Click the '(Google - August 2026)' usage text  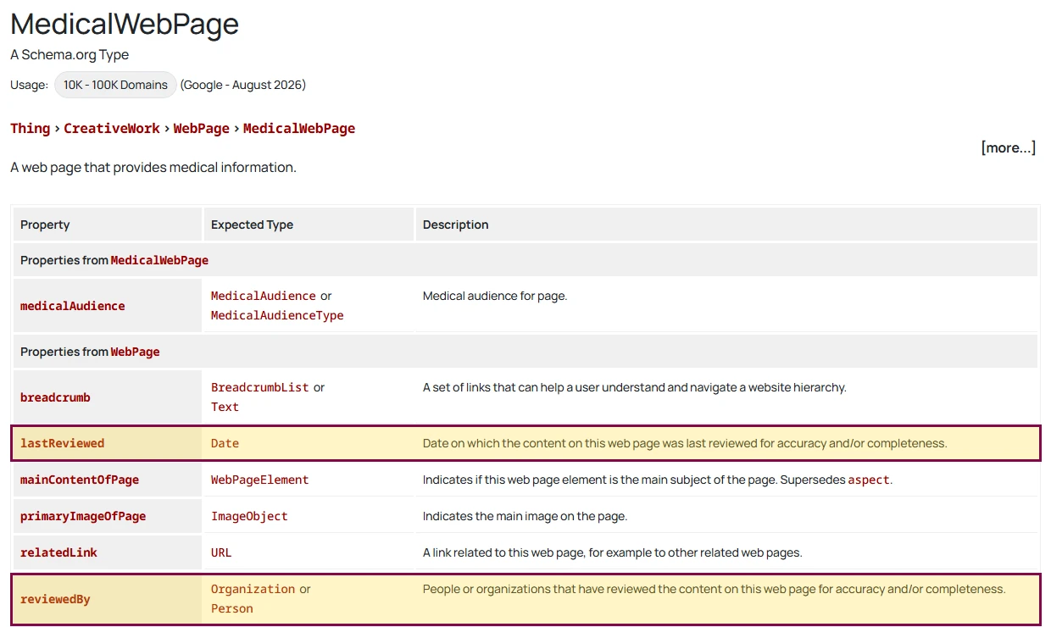[243, 85]
